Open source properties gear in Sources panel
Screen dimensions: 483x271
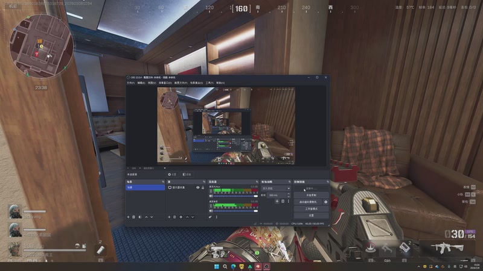pyautogui.click(x=181, y=217)
